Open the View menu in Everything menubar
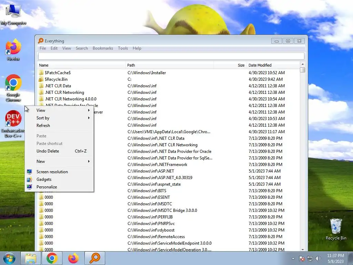Viewport: 353px width, 265px height. point(67,48)
